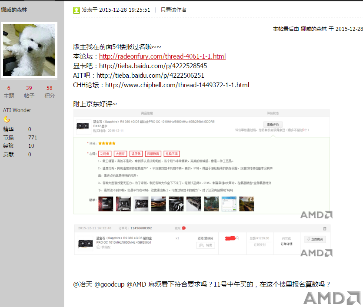Click the 功耗低 review tag
This screenshot has height=307, width=363.
[x=105, y=154]
